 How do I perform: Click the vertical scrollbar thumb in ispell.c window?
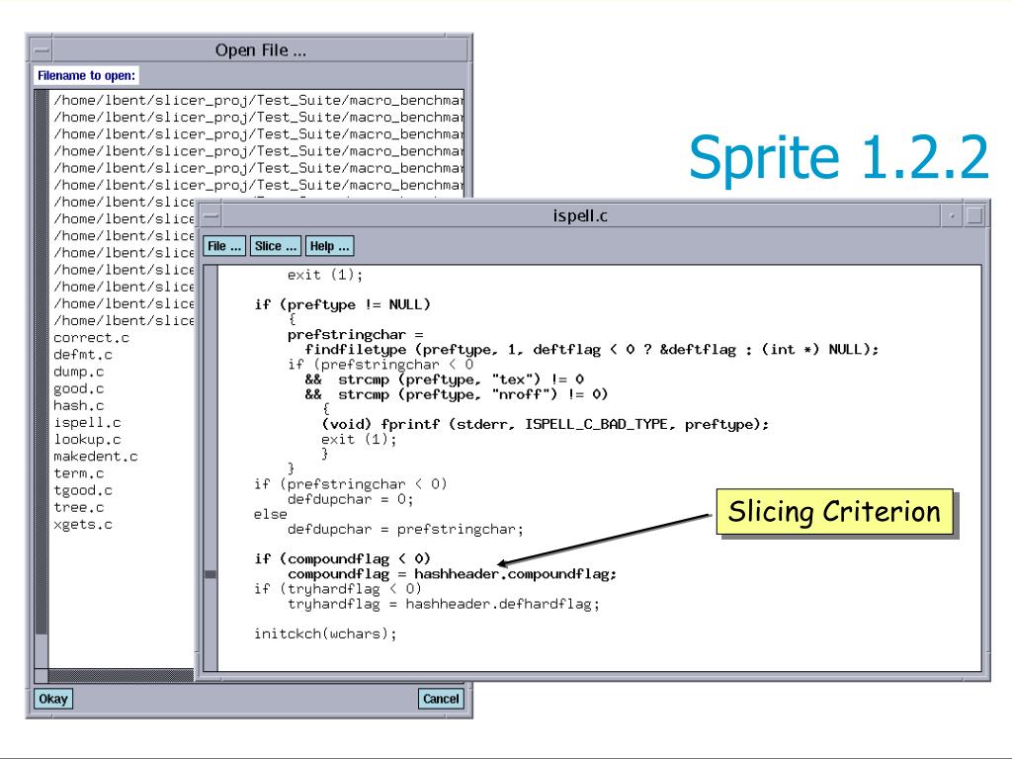(x=211, y=574)
